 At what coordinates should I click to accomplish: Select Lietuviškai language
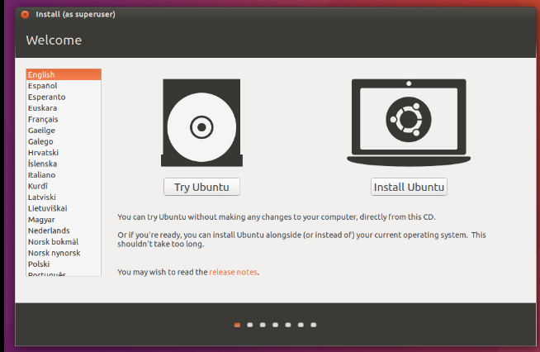pos(64,208)
